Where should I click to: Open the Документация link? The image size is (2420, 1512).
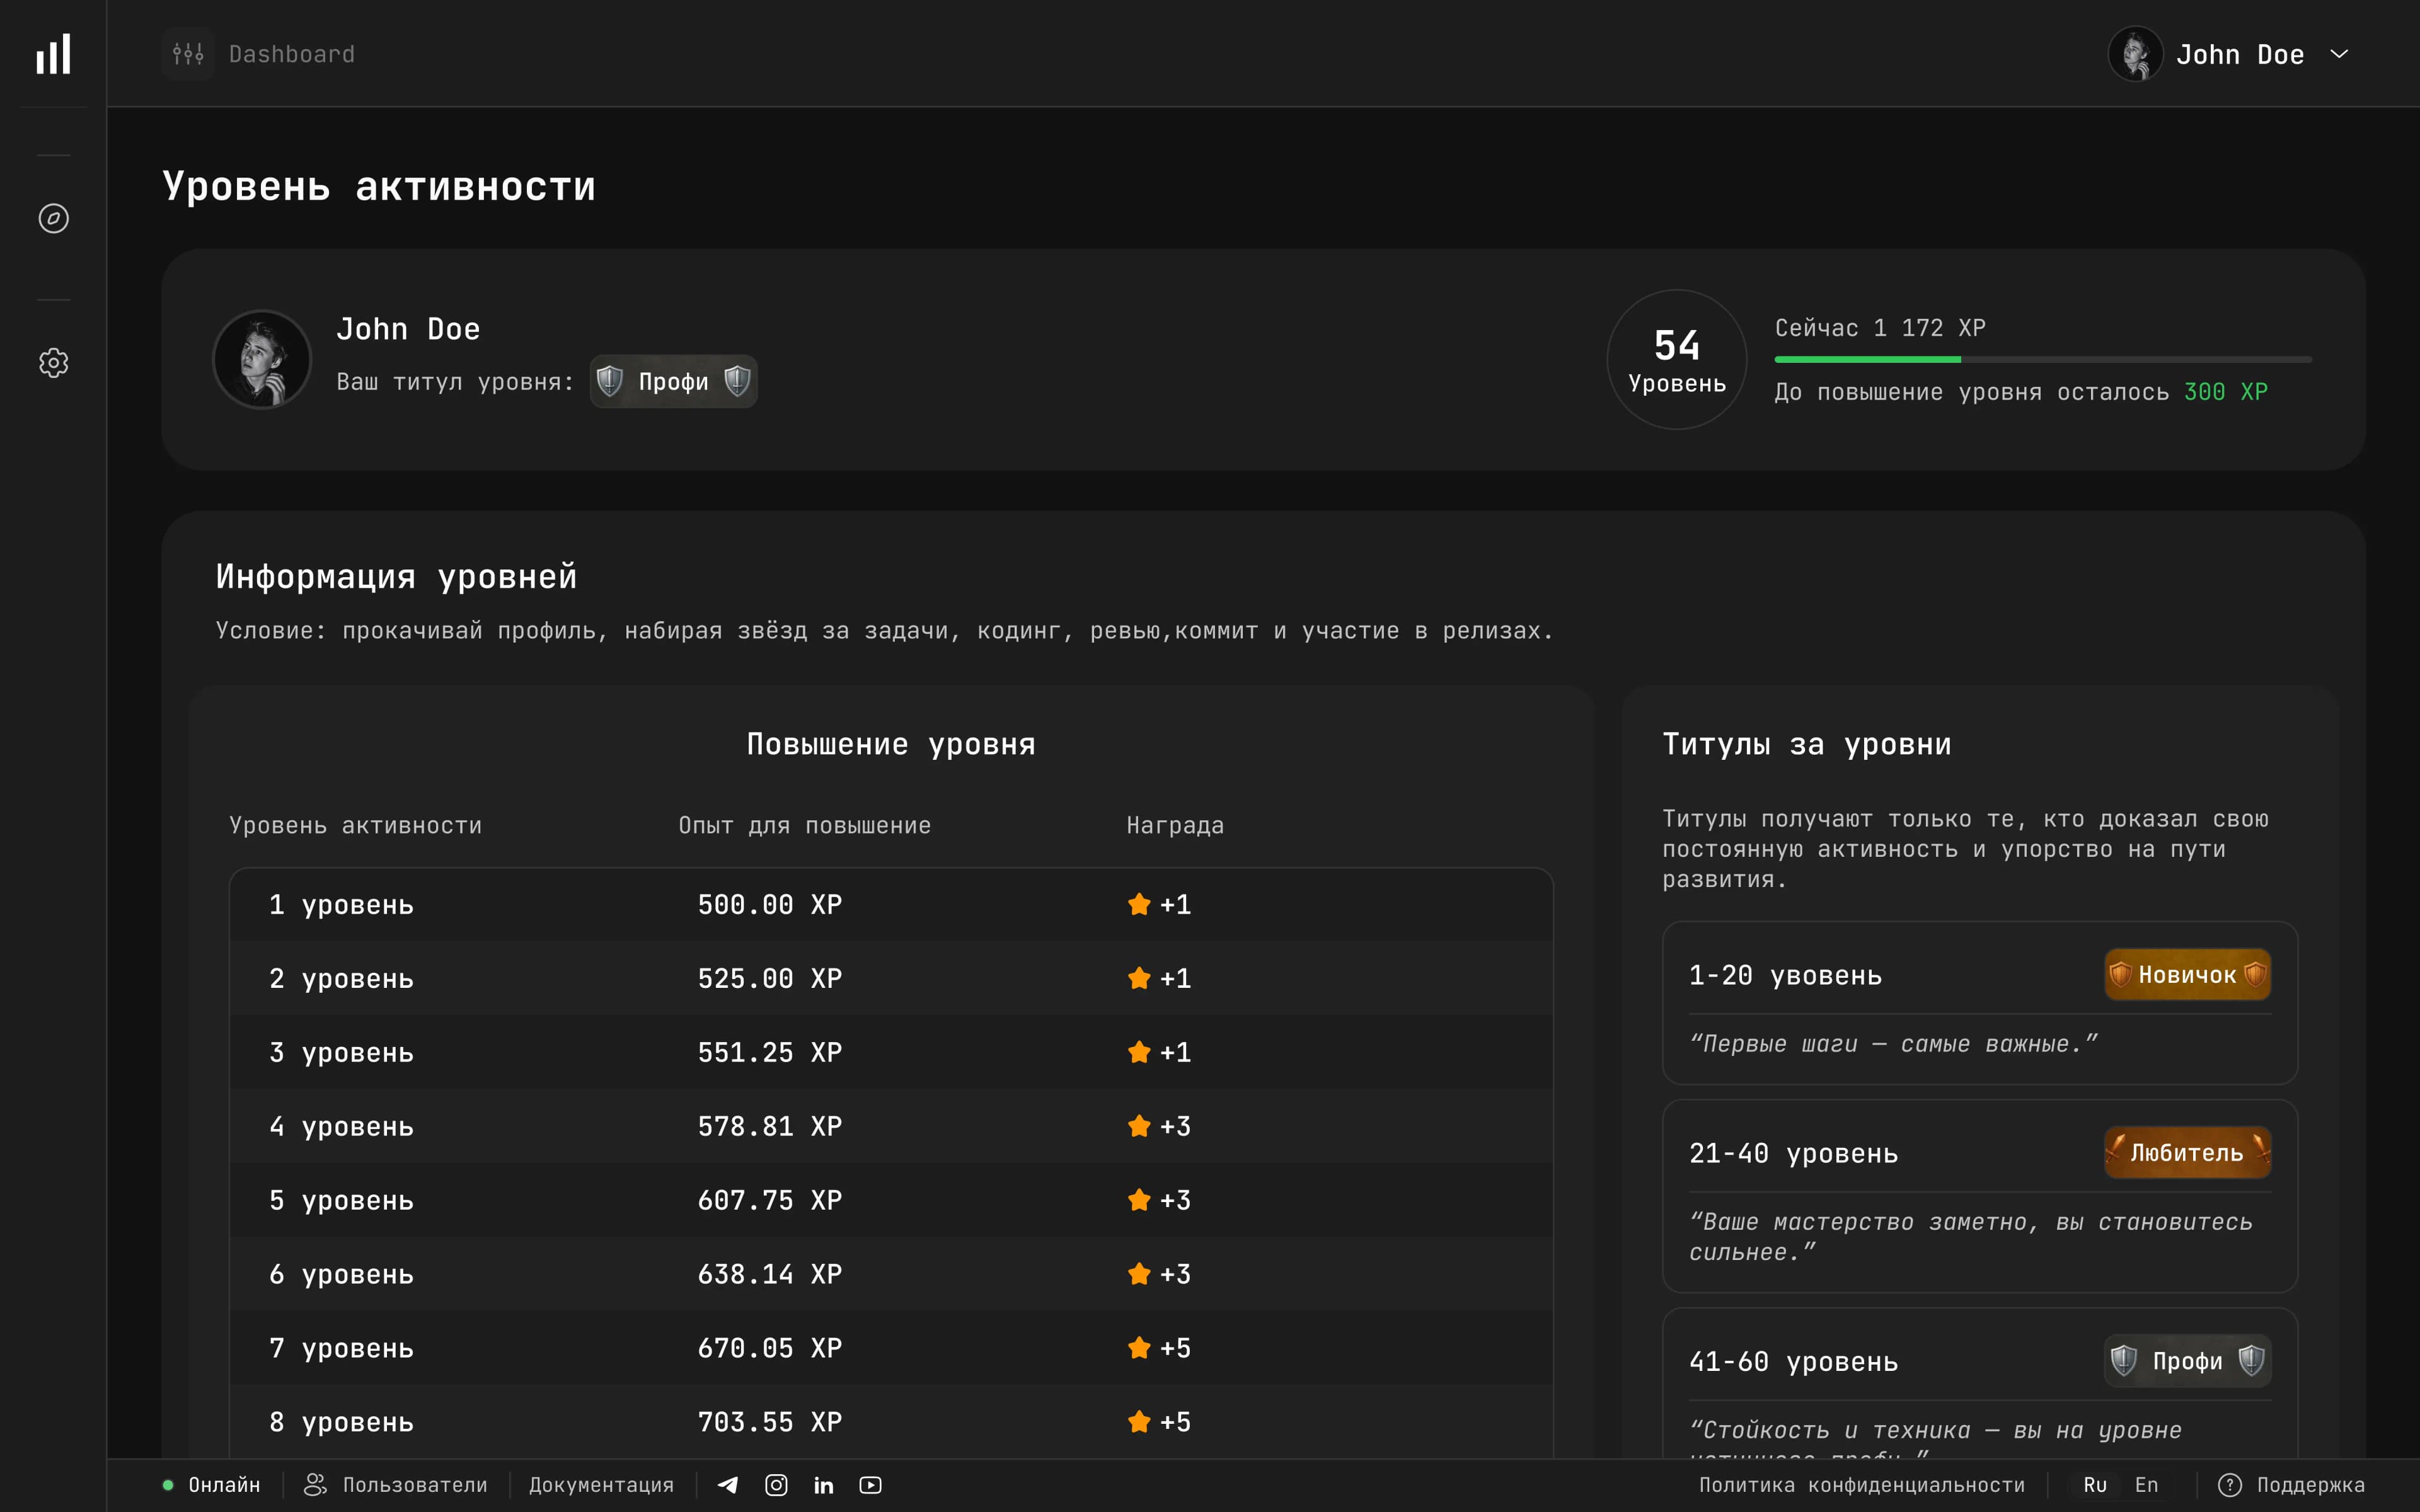click(x=601, y=1485)
